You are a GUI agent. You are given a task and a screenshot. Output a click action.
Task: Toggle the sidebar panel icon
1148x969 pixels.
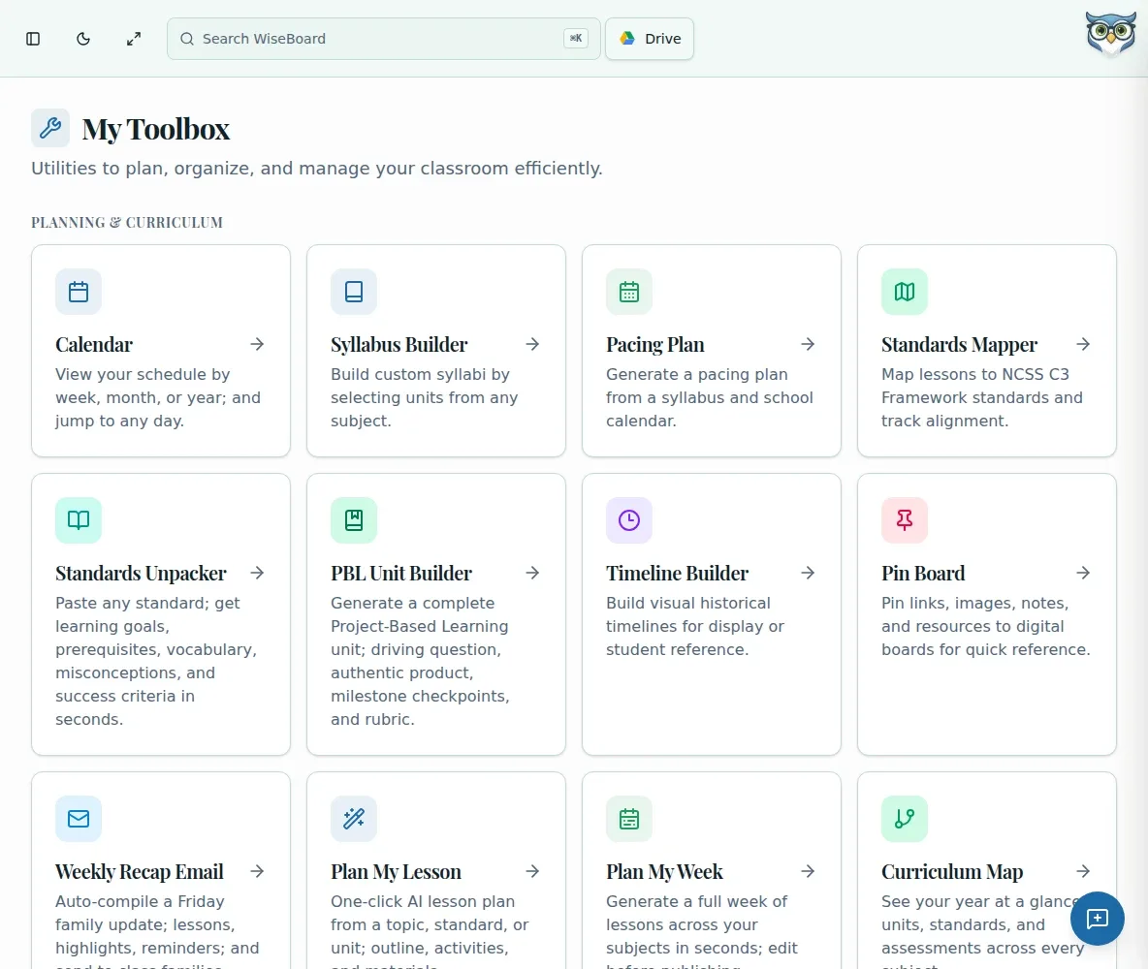[x=33, y=39]
